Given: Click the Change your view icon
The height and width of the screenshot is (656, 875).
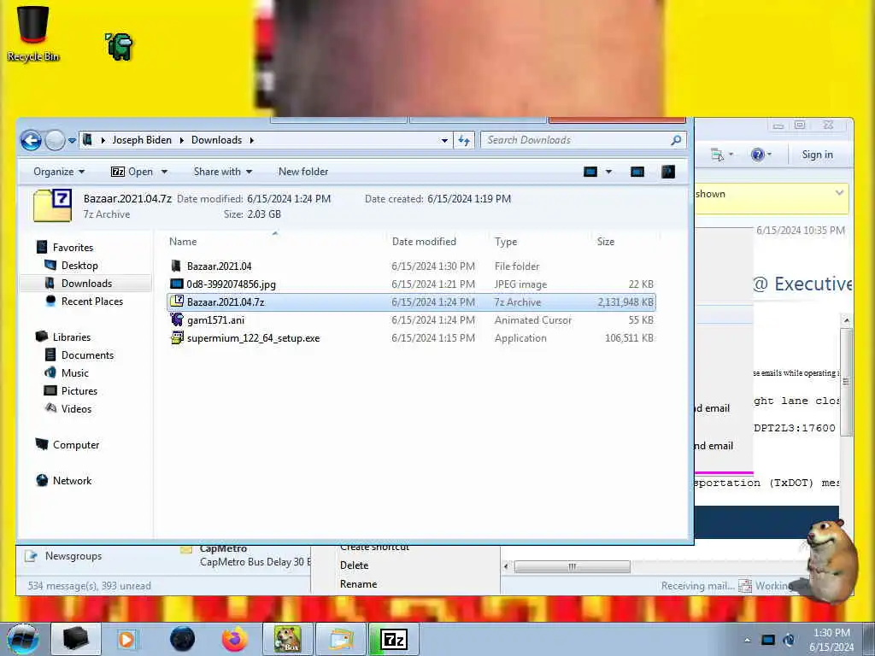Looking at the screenshot, I should [590, 172].
